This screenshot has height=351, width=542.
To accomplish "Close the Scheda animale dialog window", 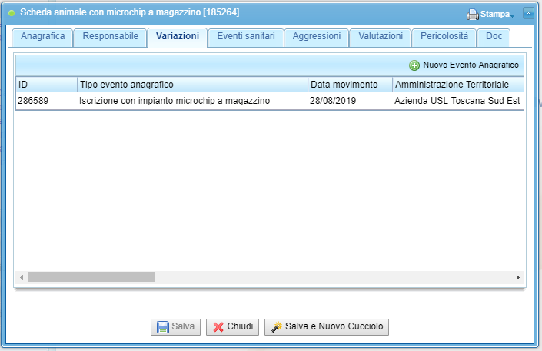I will pyautogui.click(x=528, y=13).
